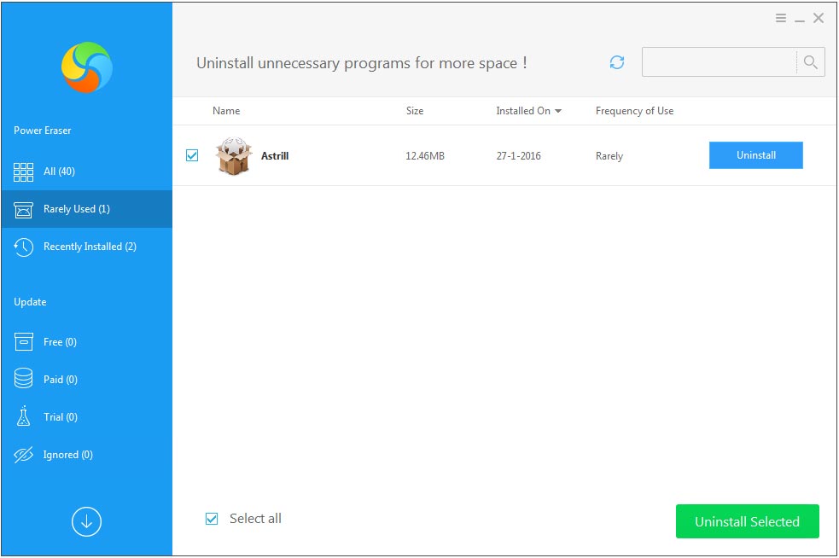The height and width of the screenshot is (558, 839).
Task: Click the 12.46MB size value
Action: (x=425, y=155)
